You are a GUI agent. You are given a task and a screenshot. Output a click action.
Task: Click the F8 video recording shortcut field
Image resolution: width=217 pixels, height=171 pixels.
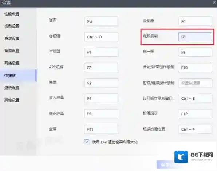pos(195,37)
